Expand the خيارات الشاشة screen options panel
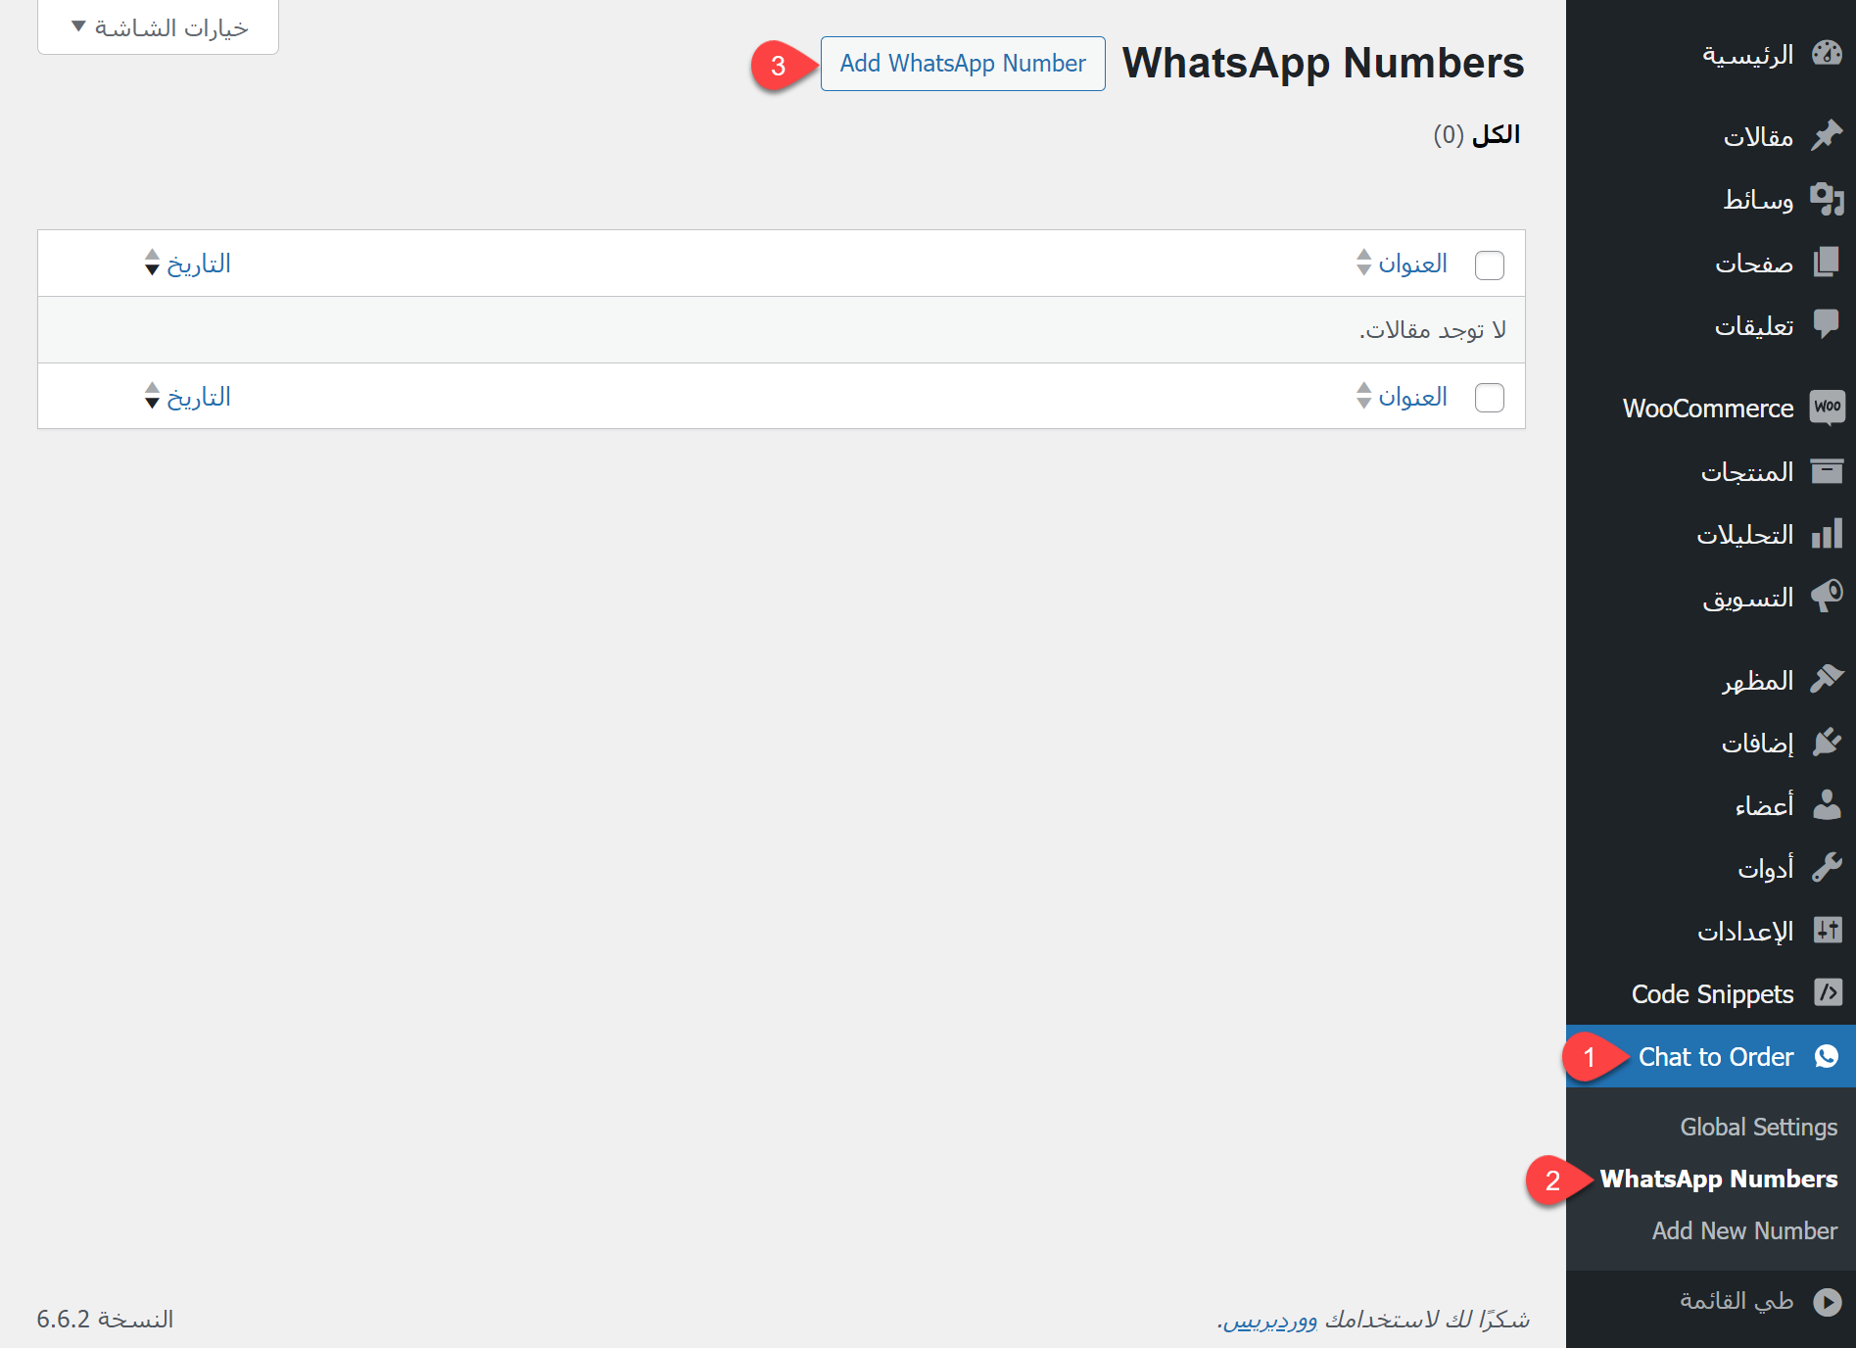1856x1348 pixels. 159,27
